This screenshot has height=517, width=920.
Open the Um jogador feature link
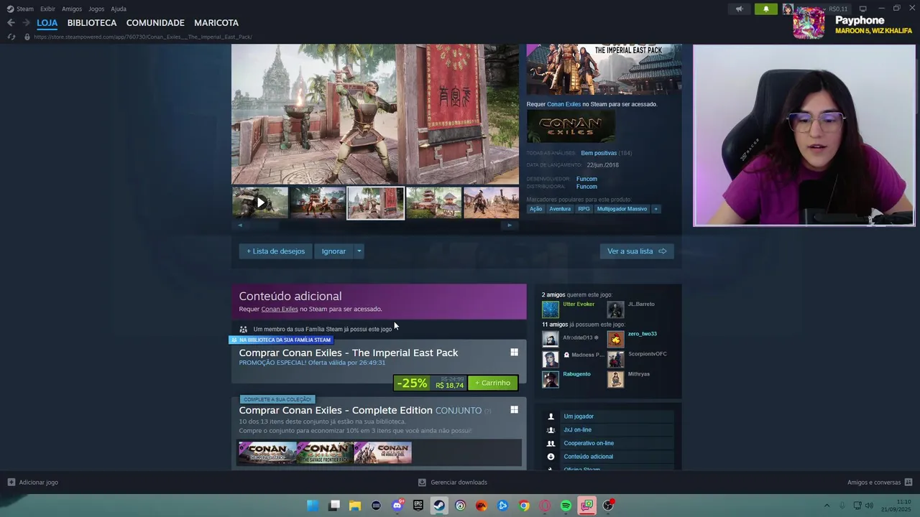[579, 416]
